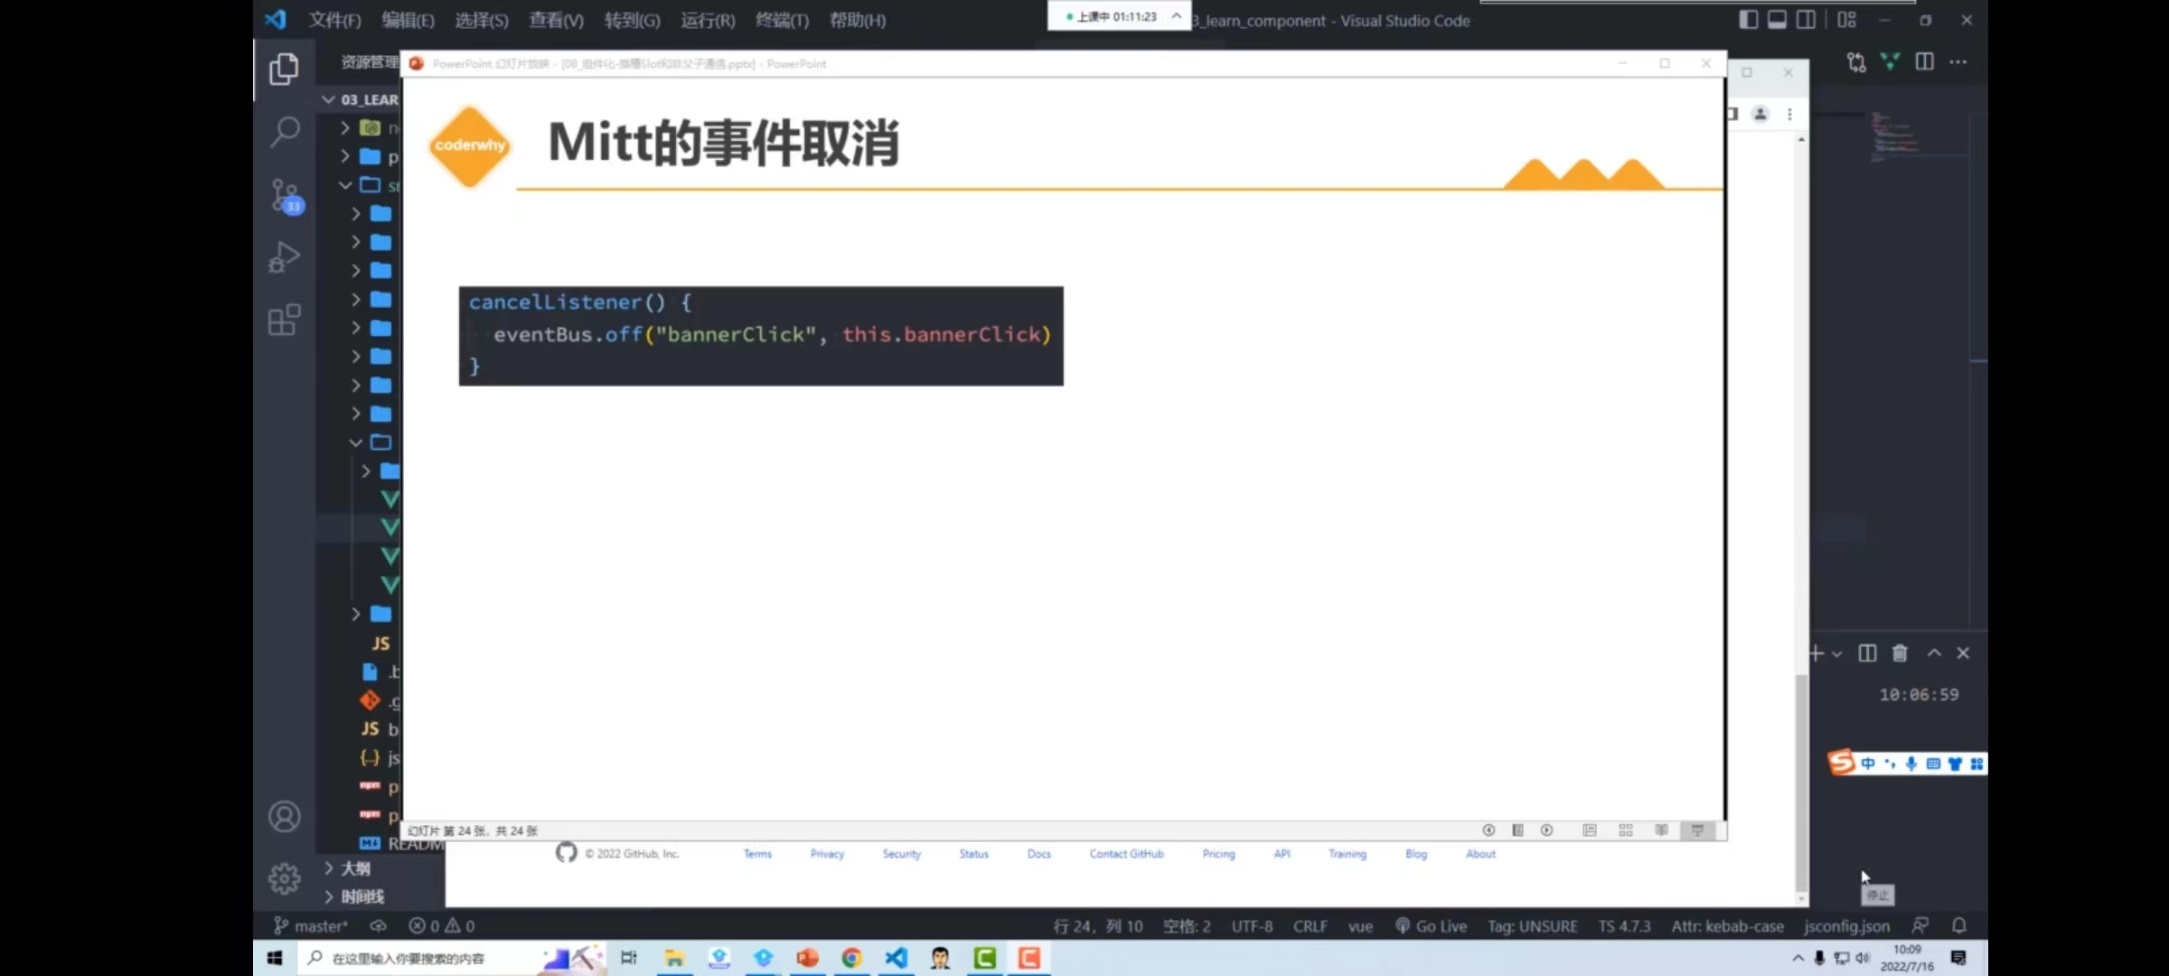Close the terminal panel
2169x976 pixels.
[1963, 653]
